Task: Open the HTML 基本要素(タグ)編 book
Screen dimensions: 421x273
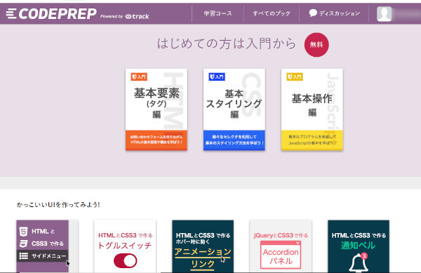Action: [x=156, y=109]
